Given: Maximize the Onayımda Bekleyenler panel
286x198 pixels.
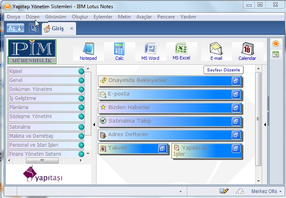Looking at the screenshot, I should (236, 81).
